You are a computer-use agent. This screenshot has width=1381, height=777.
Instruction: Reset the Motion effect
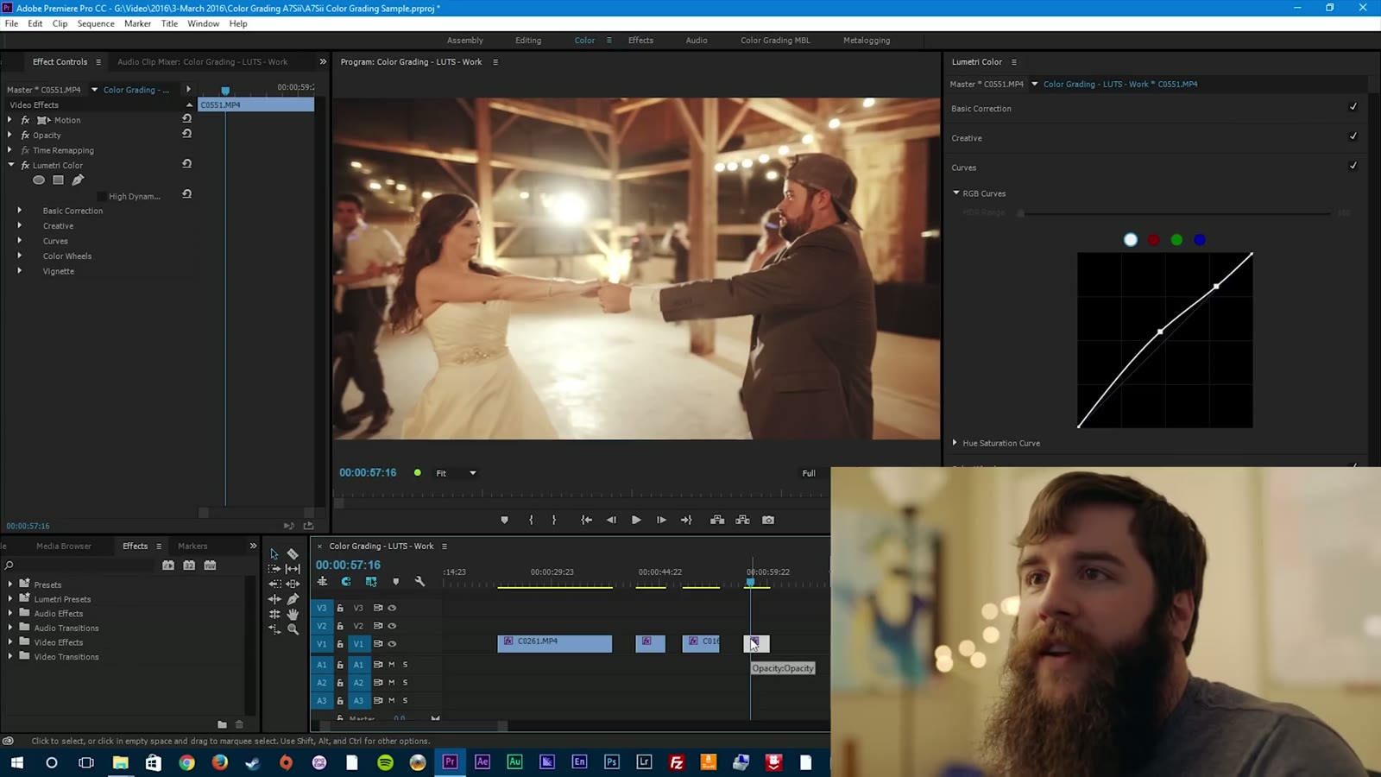186,118
